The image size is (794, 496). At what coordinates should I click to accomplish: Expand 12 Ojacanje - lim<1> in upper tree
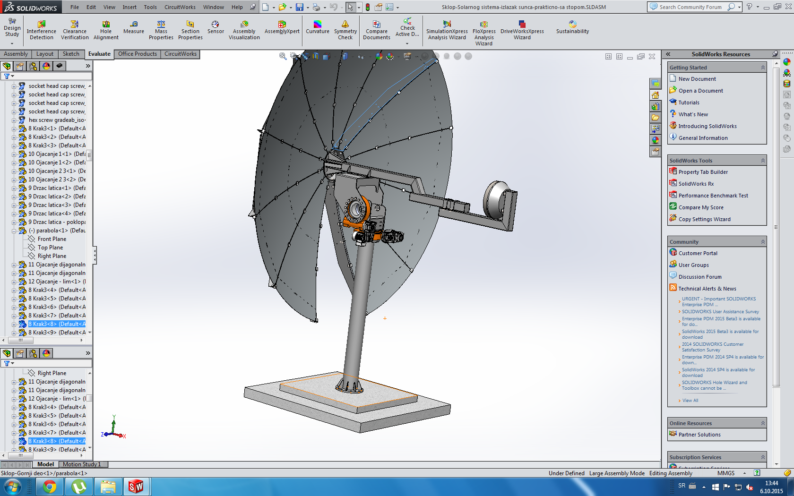coord(14,282)
